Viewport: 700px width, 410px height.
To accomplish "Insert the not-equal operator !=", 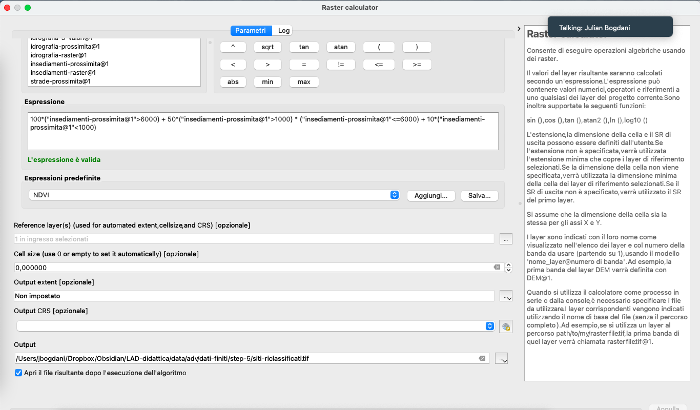I will point(341,65).
